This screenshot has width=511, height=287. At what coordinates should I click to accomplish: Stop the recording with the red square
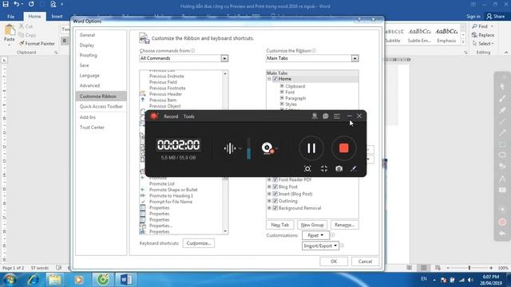(x=344, y=148)
